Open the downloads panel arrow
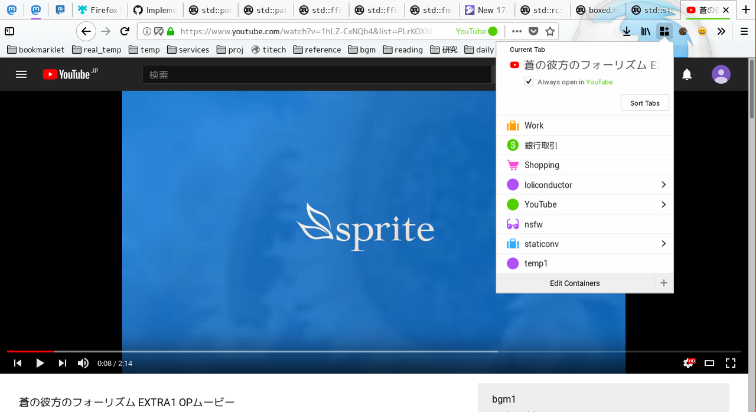The image size is (756, 412). pos(627,31)
